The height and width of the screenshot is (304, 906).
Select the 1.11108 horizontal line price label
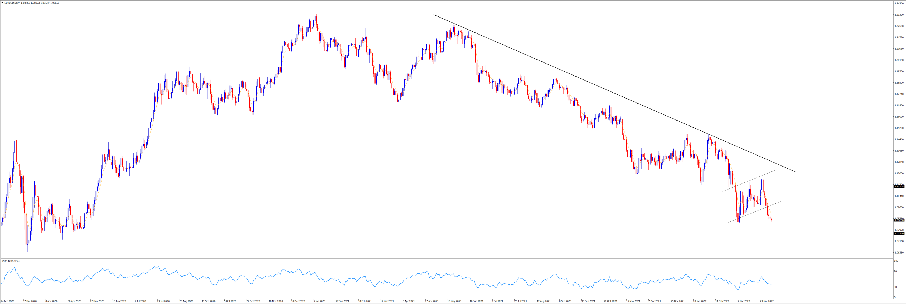[899, 187]
